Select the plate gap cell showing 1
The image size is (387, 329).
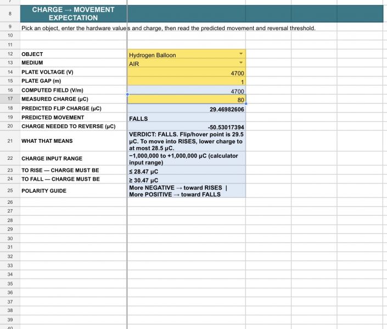(186, 81)
